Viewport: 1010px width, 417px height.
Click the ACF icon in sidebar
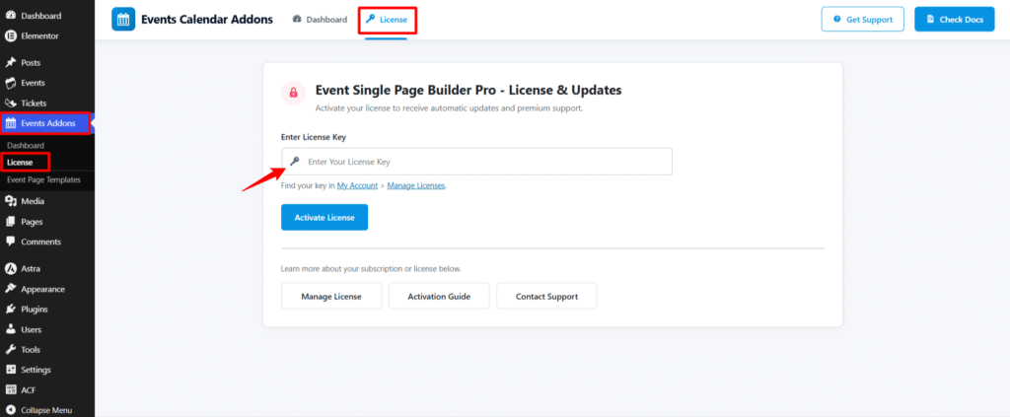coord(10,390)
